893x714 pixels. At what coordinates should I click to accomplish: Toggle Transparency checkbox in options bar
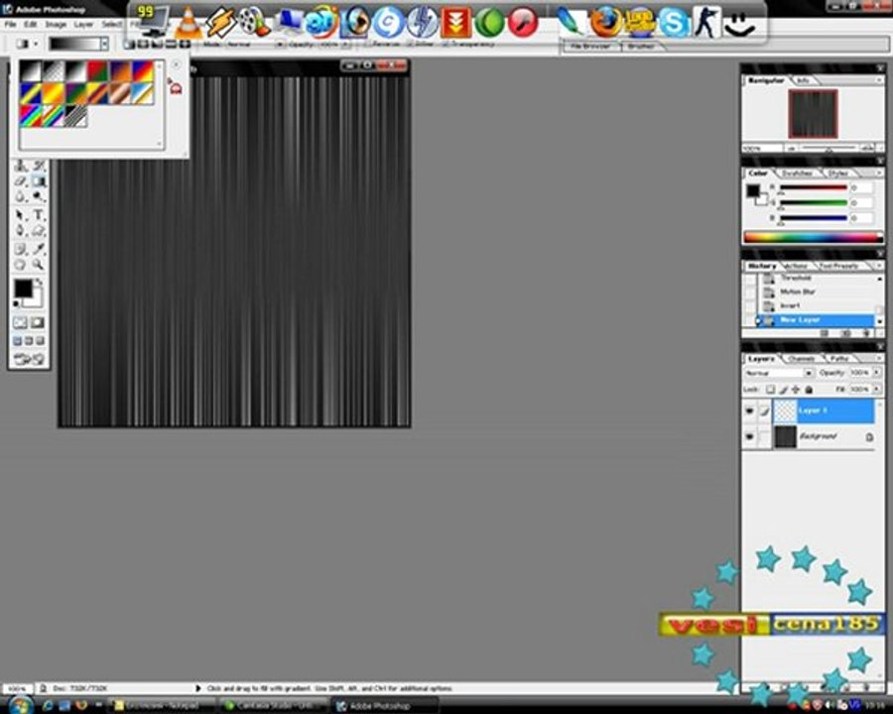pyautogui.click(x=446, y=44)
